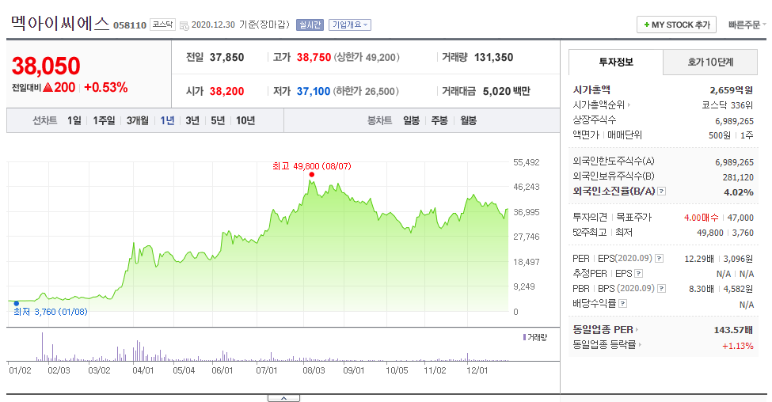Collapse the chart with bottom arrow handle
This screenshot has height=402, width=772.
(283, 398)
